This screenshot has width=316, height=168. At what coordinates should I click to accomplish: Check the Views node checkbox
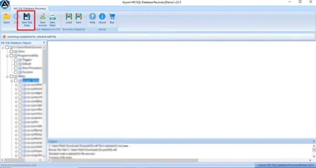coord(11,52)
